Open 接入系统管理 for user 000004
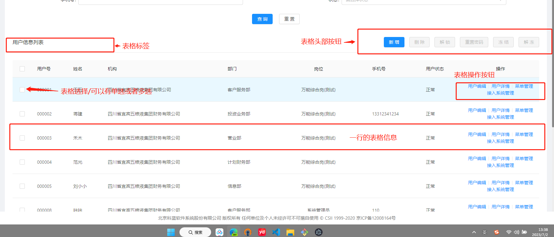 [x=501, y=165]
